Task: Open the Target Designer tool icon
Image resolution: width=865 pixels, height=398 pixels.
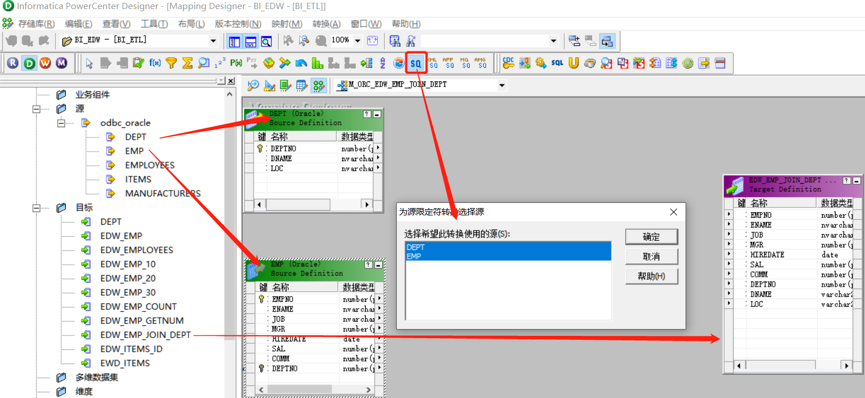Action: pos(269,85)
